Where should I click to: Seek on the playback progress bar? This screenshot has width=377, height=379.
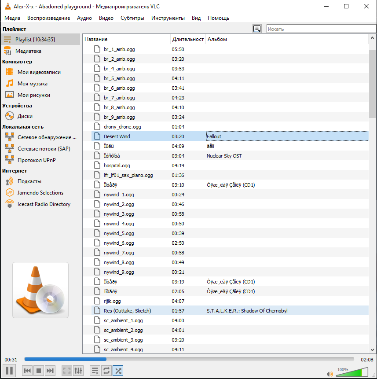(189, 359)
